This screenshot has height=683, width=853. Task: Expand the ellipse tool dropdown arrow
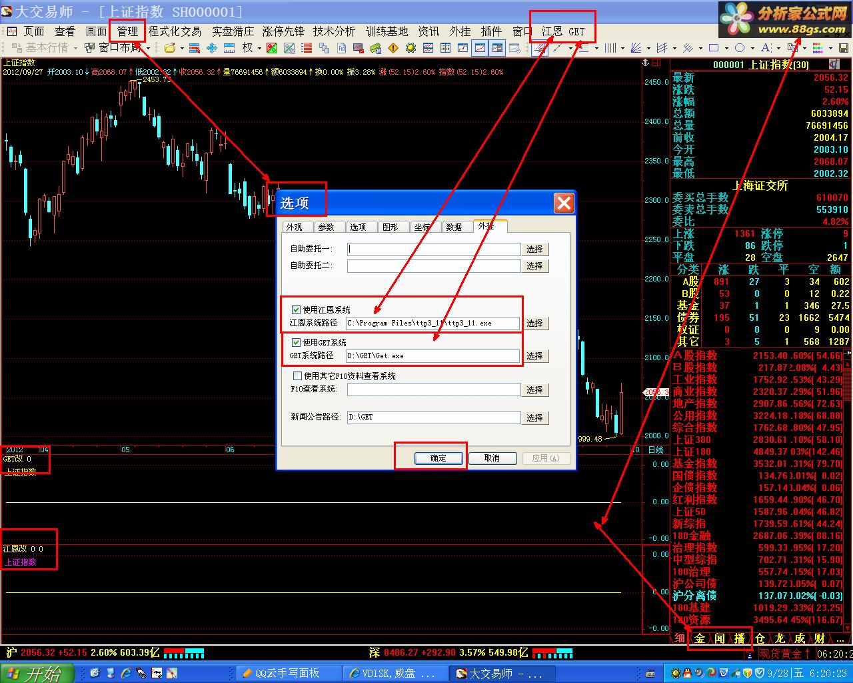[752, 48]
